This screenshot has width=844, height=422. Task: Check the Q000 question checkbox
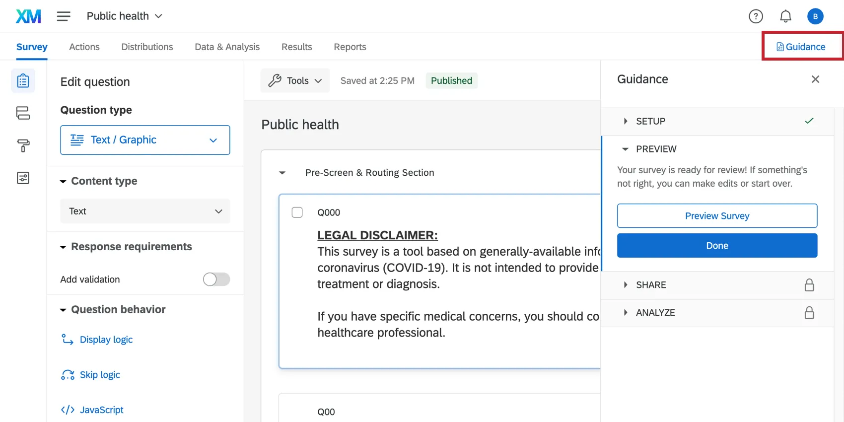pos(297,212)
